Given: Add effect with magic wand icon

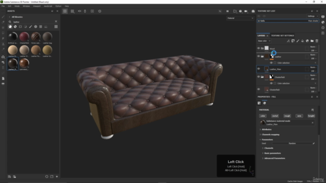Looking at the screenshot, I should (288, 41).
